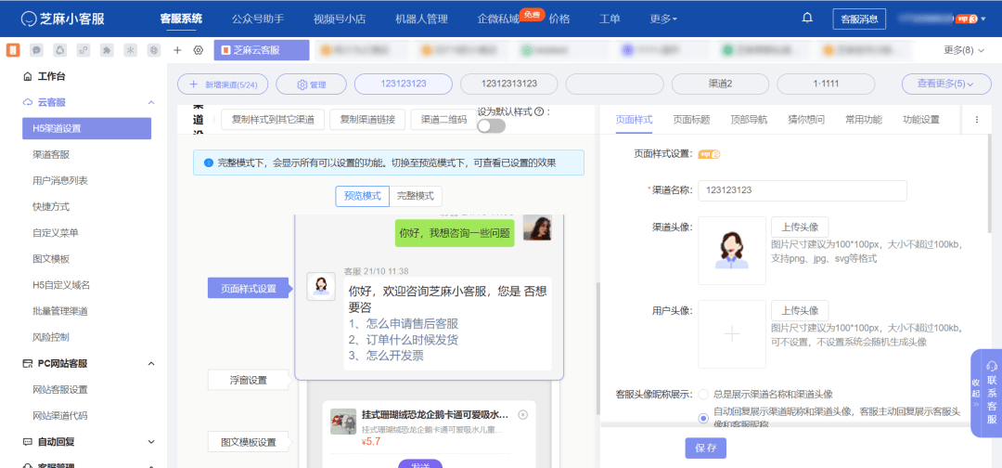Toggle the 设为默认样式 switch
The image size is (1002, 468).
pyautogui.click(x=491, y=126)
